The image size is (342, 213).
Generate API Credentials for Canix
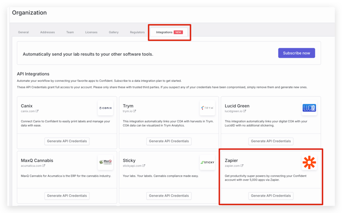pyautogui.click(x=67, y=141)
